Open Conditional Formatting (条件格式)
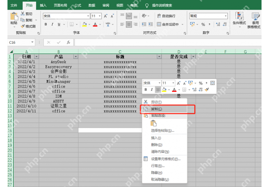This screenshot has width=269, height=187. [239, 19]
